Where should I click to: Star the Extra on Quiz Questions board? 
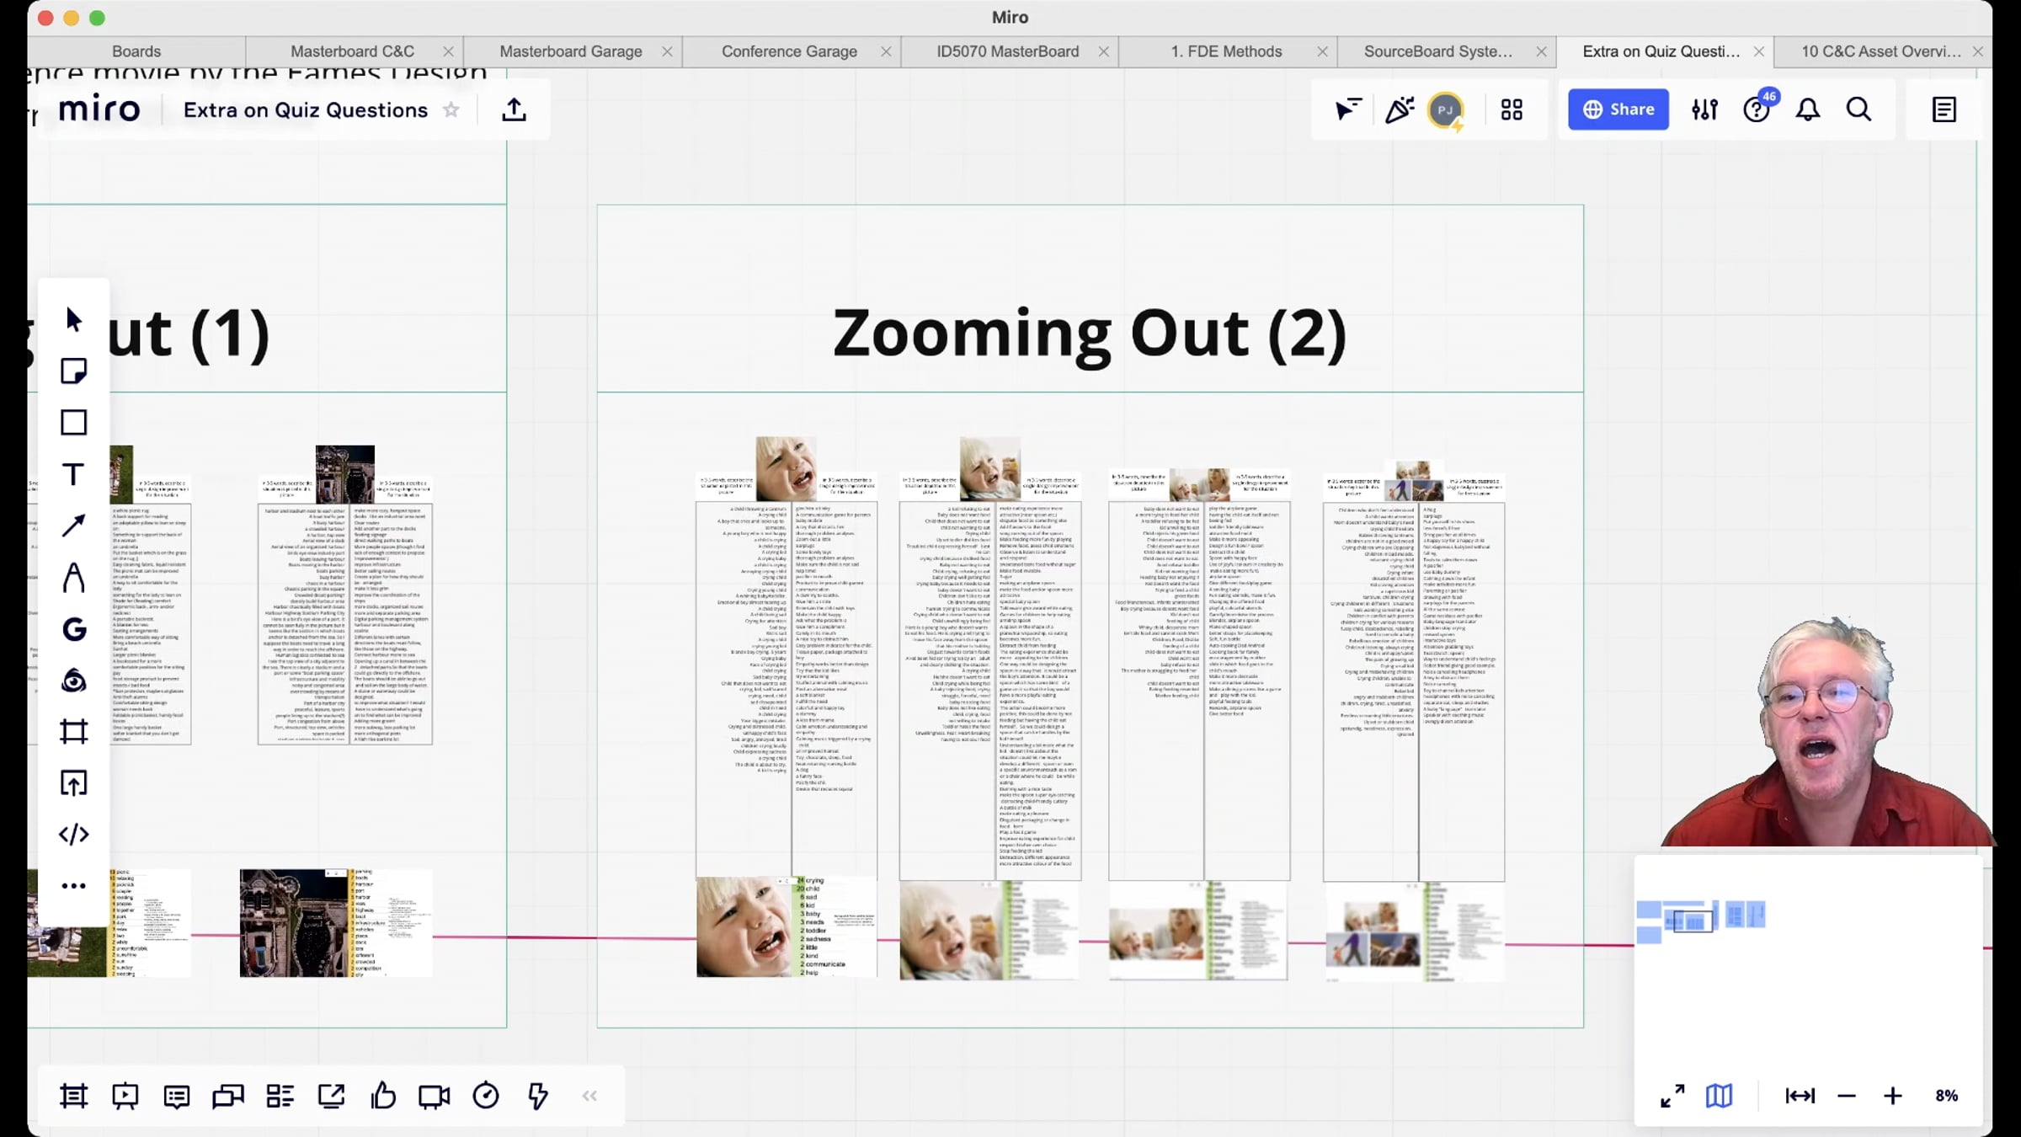click(x=451, y=109)
